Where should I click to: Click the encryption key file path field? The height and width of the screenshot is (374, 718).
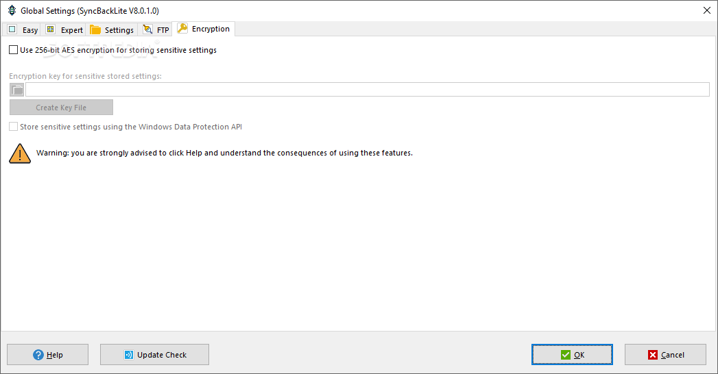(368, 90)
